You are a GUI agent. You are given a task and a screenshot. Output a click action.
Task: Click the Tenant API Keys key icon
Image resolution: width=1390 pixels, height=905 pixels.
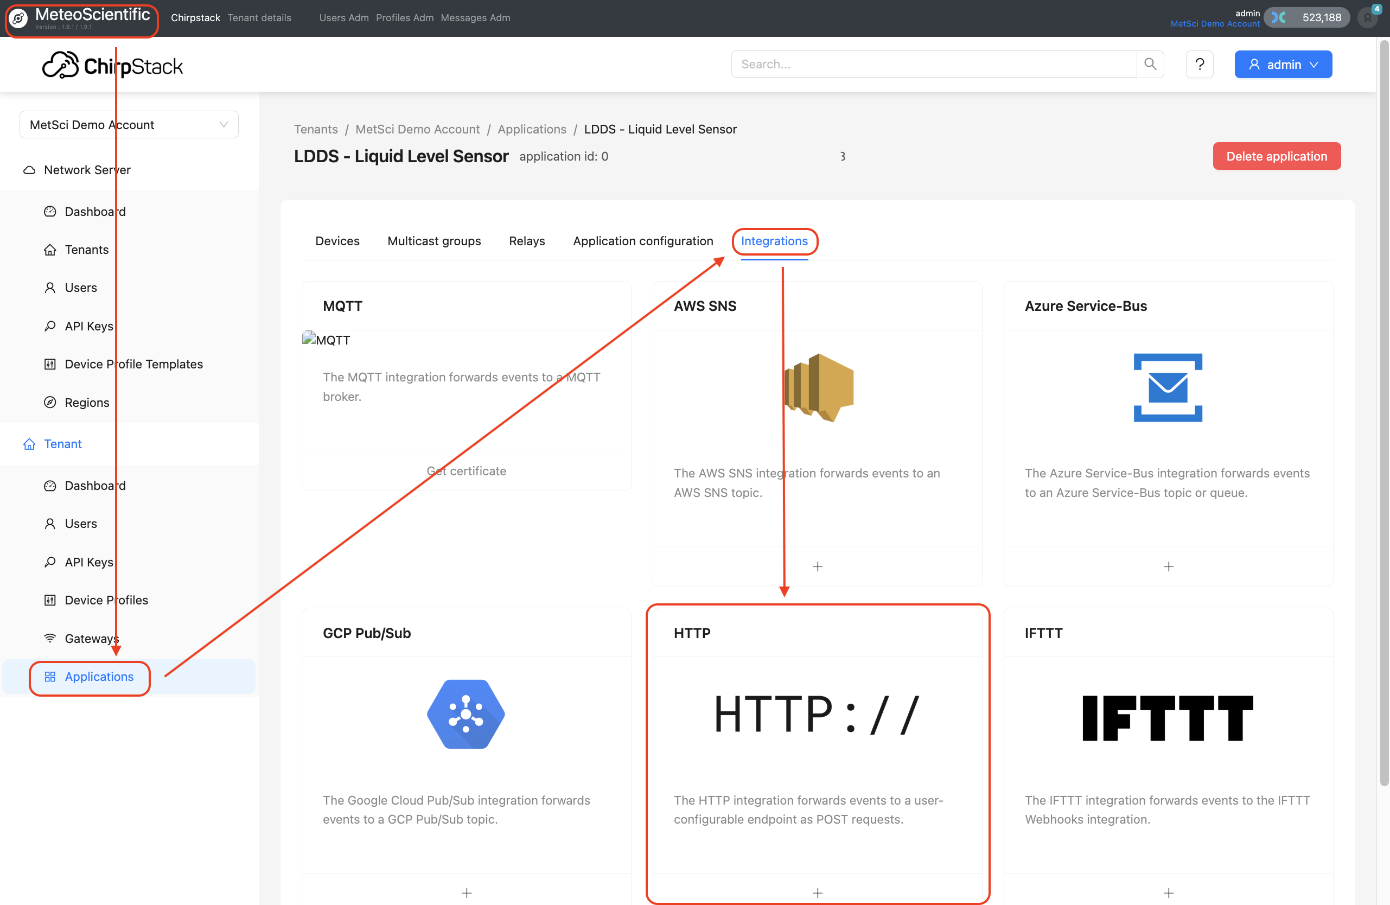click(x=50, y=562)
